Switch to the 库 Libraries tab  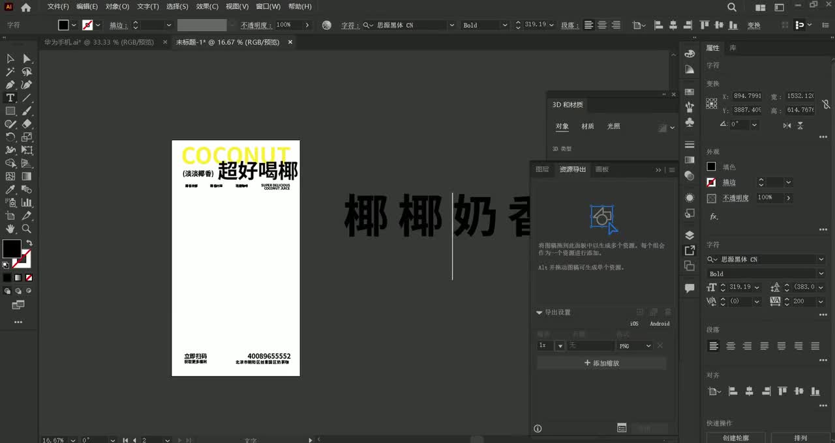coord(733,48)
